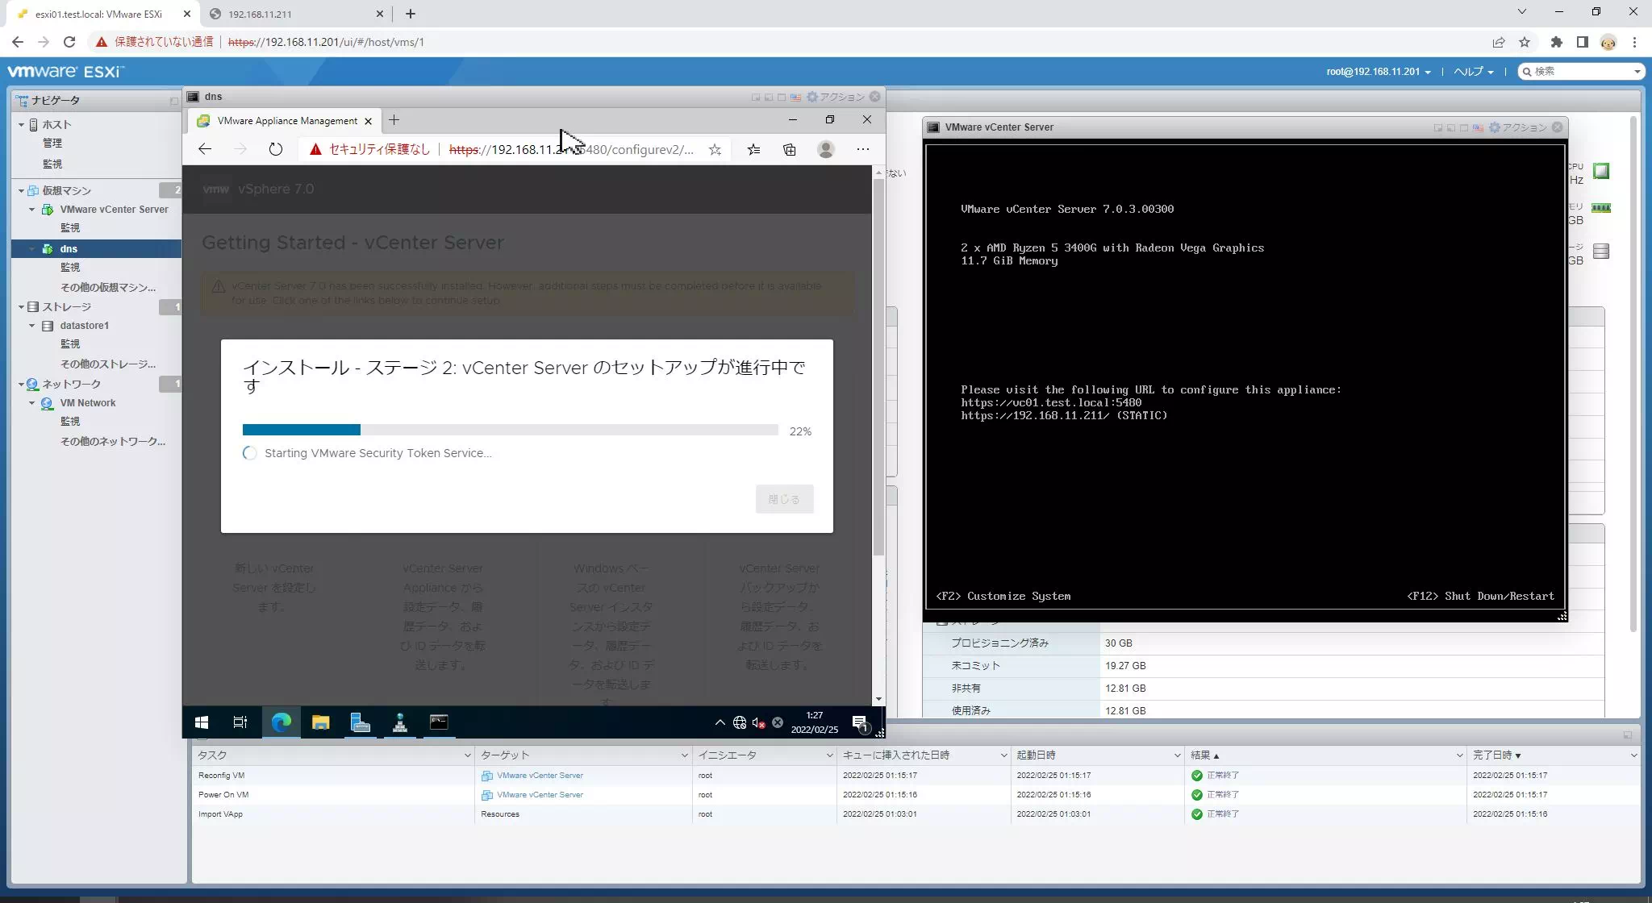Image resolution: width=1652 pixels, height=903 pixels.
Task: Open File Explorer in the dns VM taskbar
Action: click(x=320, y=722)
